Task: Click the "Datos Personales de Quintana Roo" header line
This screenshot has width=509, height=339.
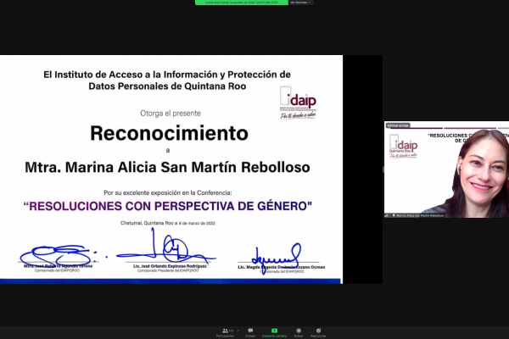Action: click(x=167, y=86)
